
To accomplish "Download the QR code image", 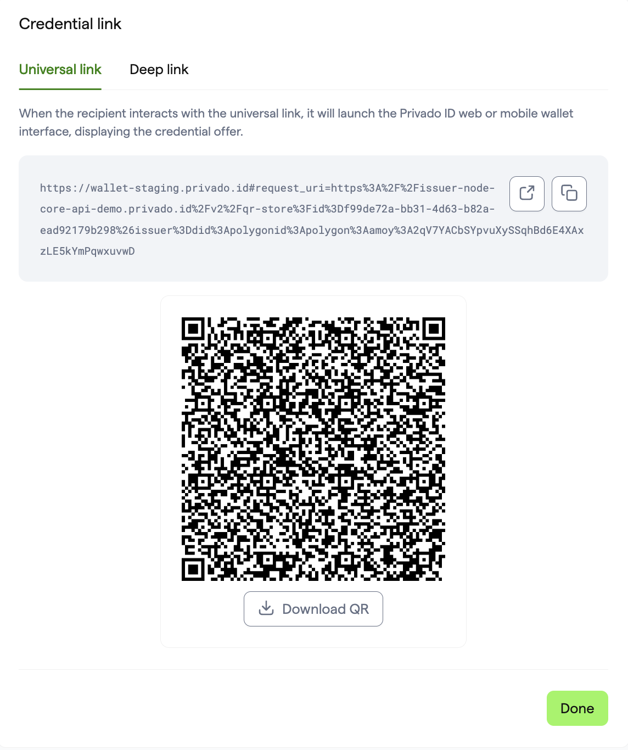I will click(313, 609).
